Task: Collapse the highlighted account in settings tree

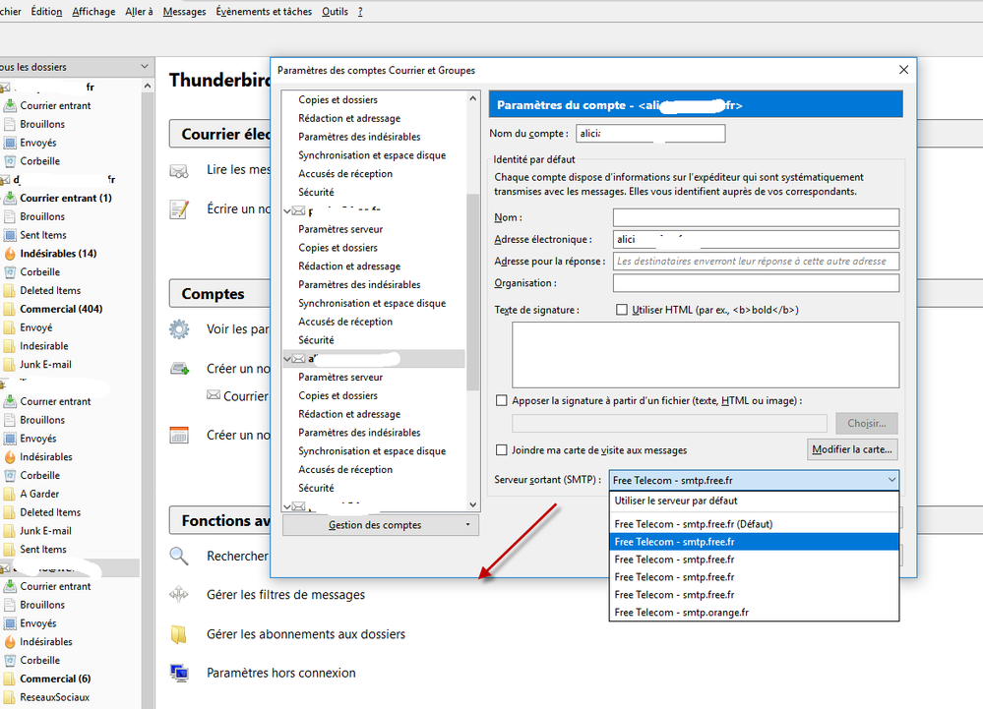Action: [287, 359]
